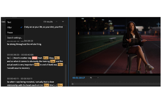Click the transcript line 'I would assume recovery'
161x103 pixels.
[18, 68]
